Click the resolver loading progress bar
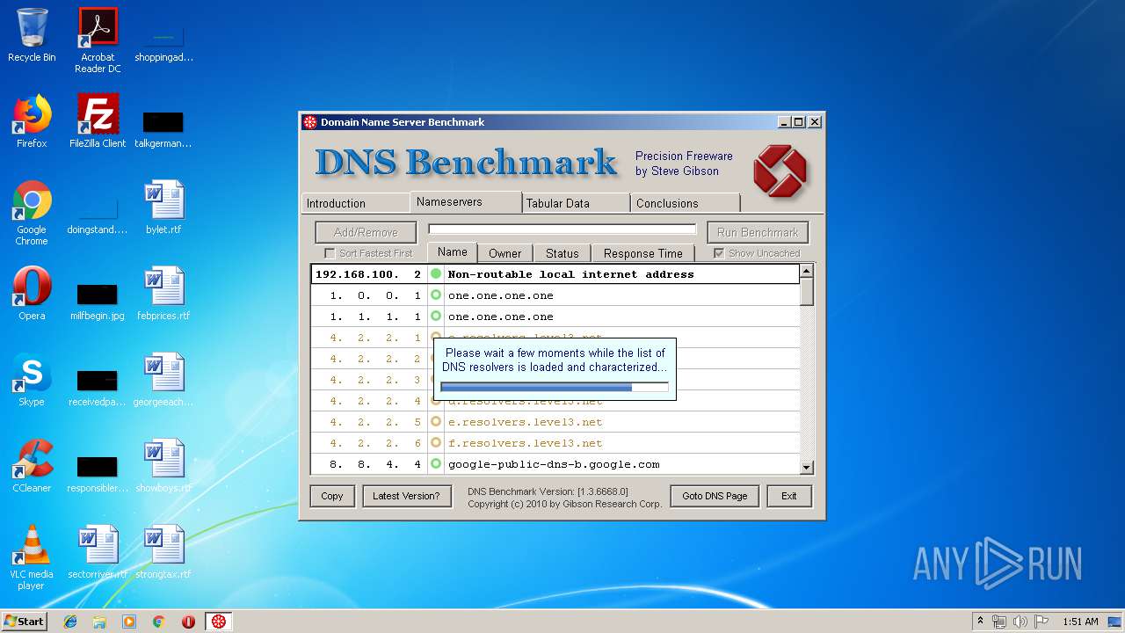This screenshot has width=1125, height=633. 555,387
